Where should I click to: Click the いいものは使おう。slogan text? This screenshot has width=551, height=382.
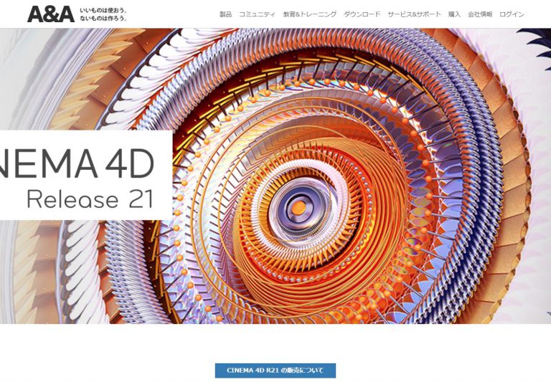click(x=103, y=11)
